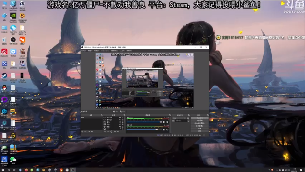
Task: Click the 设置 Settings button in Controls
Action: [x=199, y=129]
